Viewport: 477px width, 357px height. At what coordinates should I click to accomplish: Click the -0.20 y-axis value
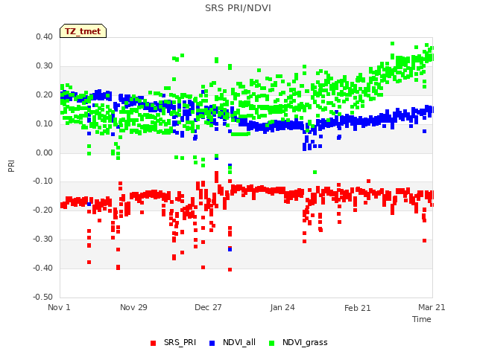pos(43,210)
